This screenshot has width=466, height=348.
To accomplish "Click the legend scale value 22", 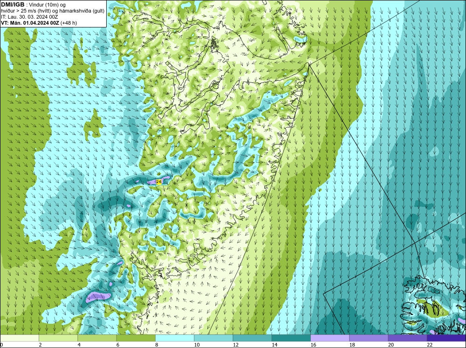I will click(430, 345).
